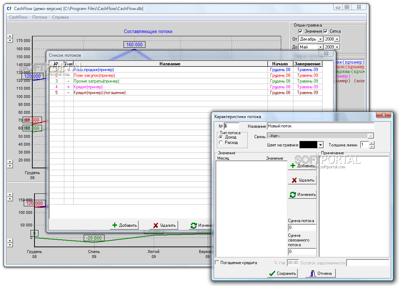Screen dimensions: 399x286
Task: Click refresh icon in Значения group
Action: click(293, 195)
